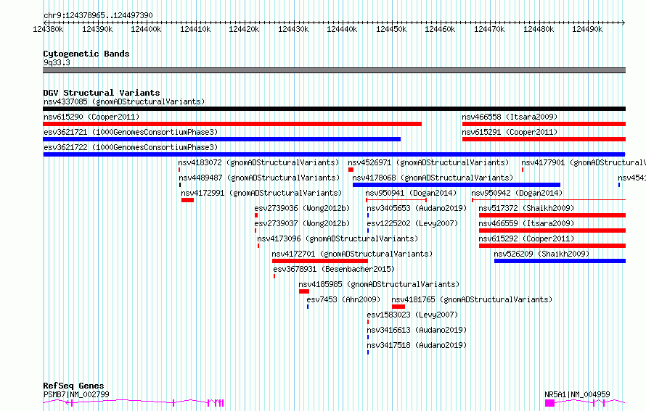Click nsv4185985 gnomAD variant label

coord(379,284)
